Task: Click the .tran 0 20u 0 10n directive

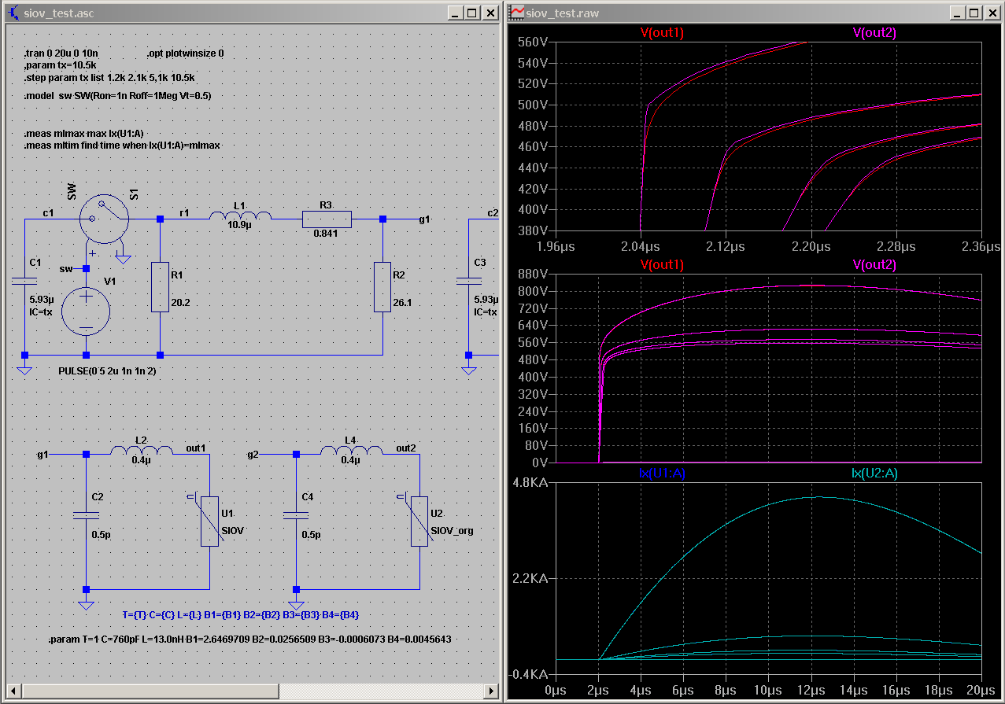Action: 60,53
